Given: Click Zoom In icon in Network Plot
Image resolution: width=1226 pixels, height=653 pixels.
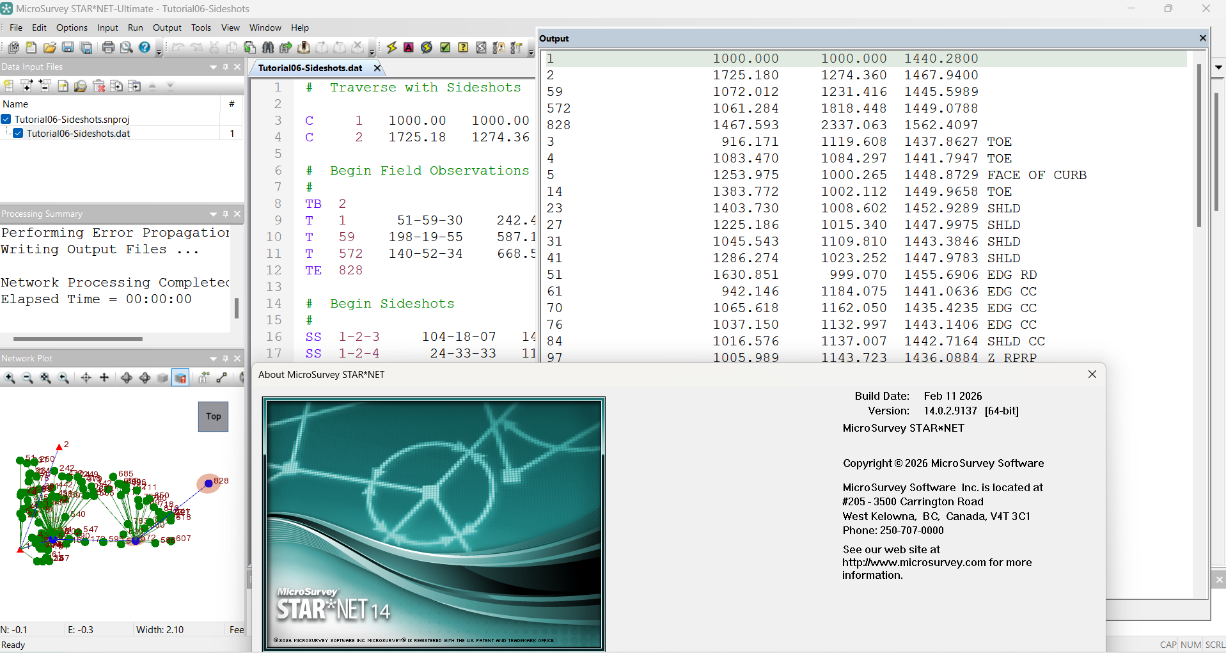Looking at the screenshot, I should [10, 378].
